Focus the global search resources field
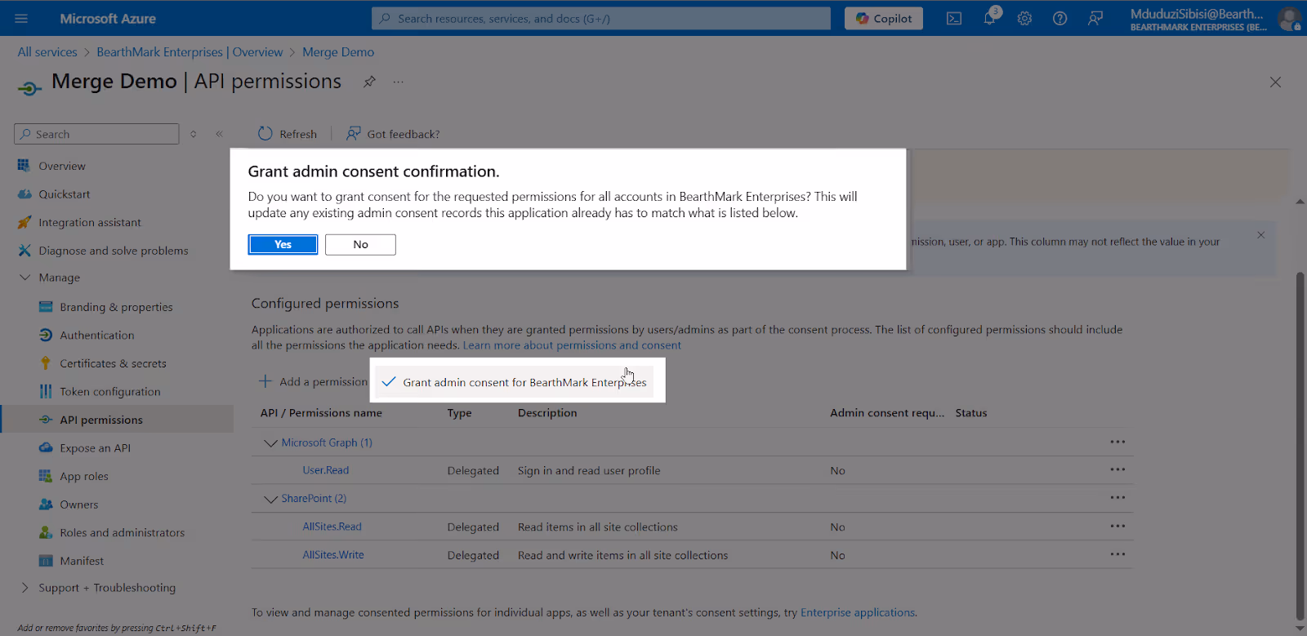Image resolution: width=1307 pixels, height=636 pixels. pyautogui.click(x=601, y=18)
